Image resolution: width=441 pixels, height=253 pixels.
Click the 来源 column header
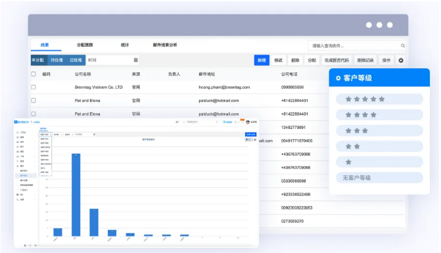(136, 74)
